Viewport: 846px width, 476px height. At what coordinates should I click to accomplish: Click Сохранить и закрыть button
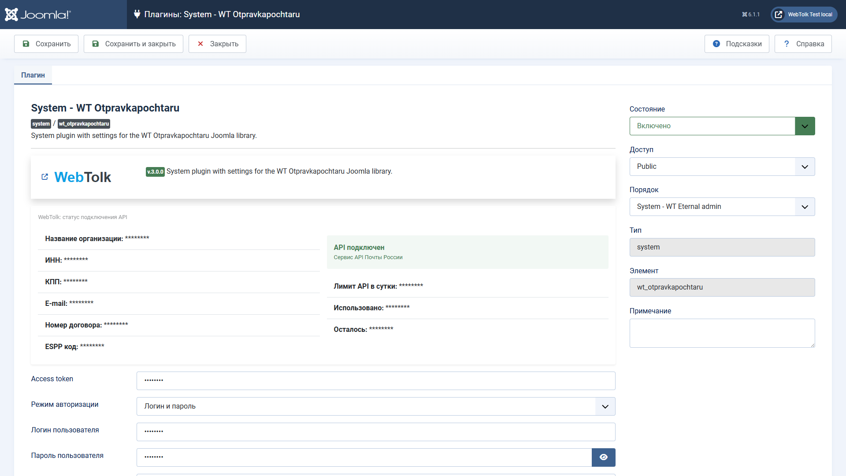[134, 44]
